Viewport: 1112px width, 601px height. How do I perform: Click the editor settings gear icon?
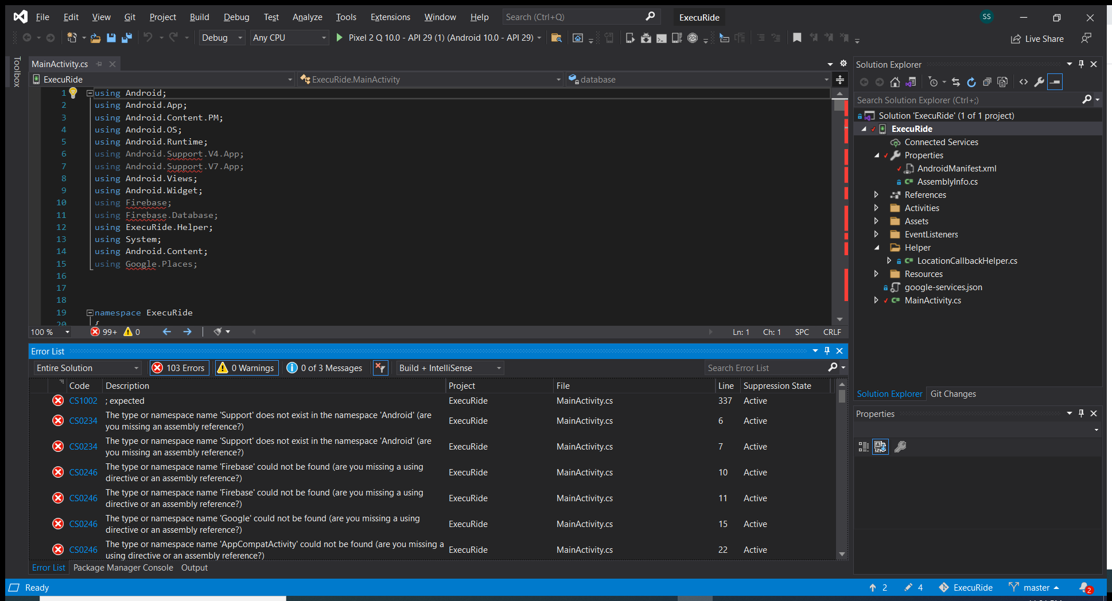tap(843, 63)
